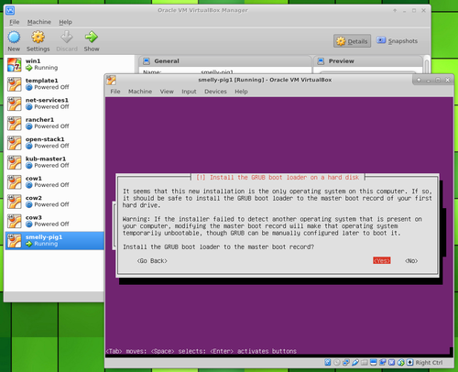Click the hard disk activity status icon

[327, 363]
